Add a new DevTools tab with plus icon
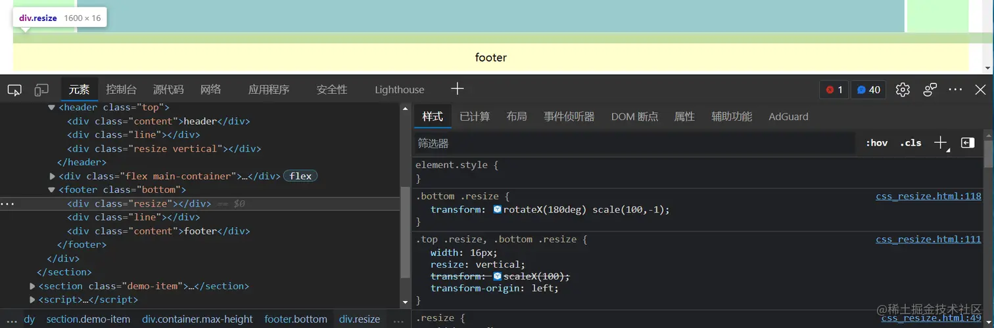This screenshot has width=994, height=328. tap(458, 89)
